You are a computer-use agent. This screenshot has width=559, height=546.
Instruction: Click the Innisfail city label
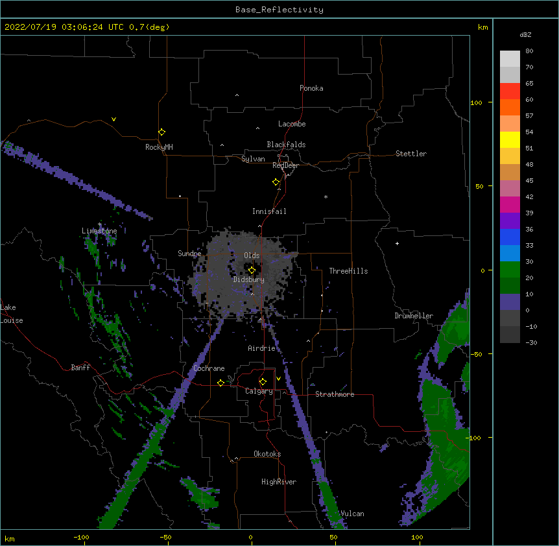tap(269, 211)
